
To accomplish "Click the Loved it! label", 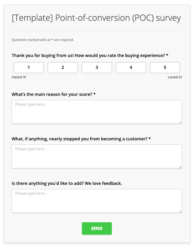I will [175, 77].
